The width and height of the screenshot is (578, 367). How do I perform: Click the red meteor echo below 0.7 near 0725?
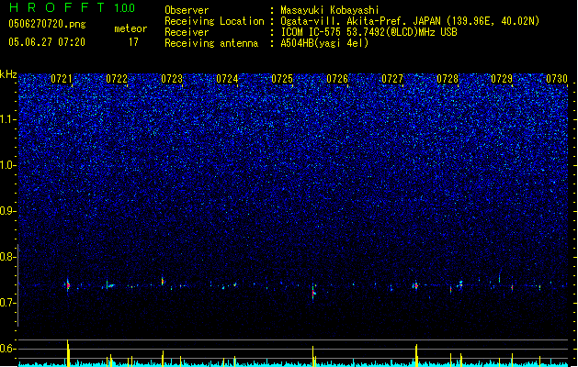[x=313, y=294]
